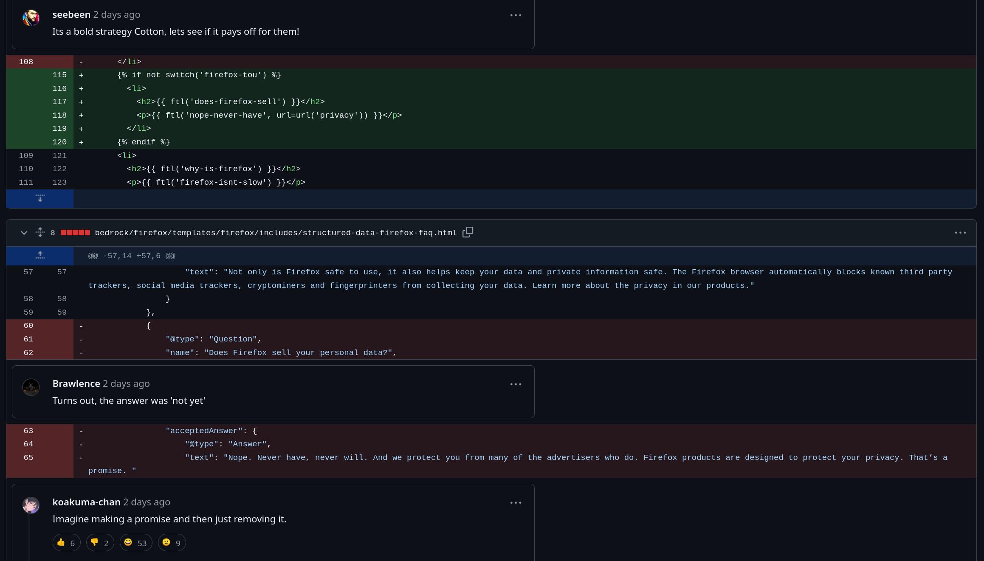Screen dimensions: 984x561
Task: Open file options menu for structured-data-firefox-faq.html
Action: 960,233
